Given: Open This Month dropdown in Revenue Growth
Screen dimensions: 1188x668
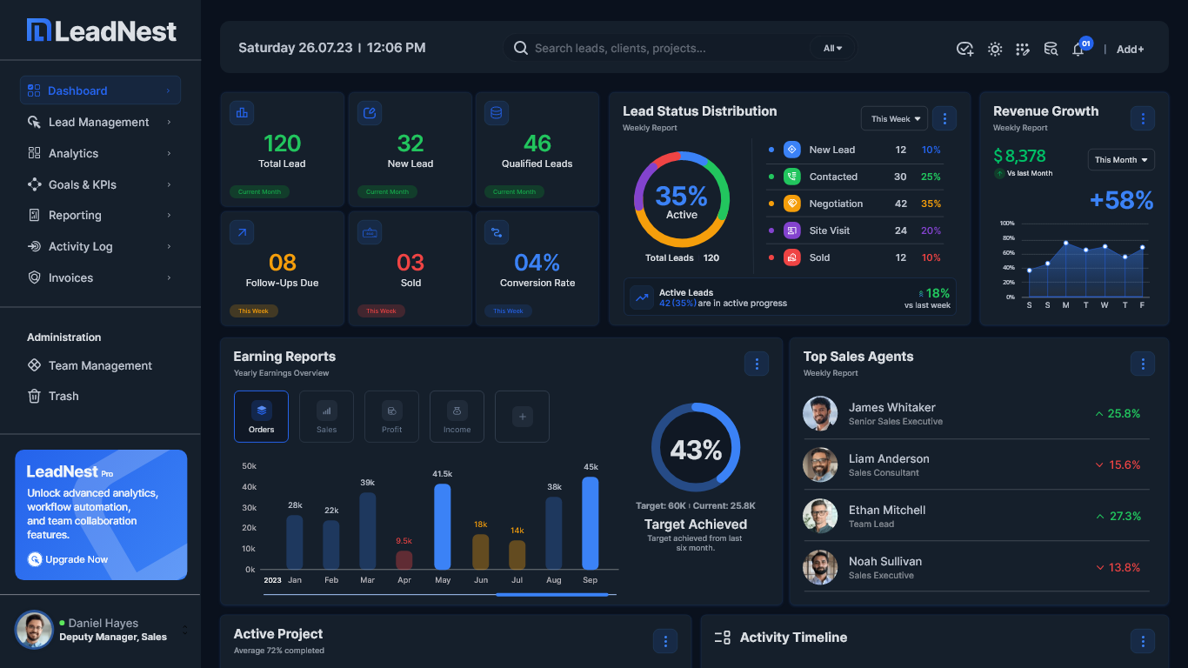Looking at the screenshot, I should (1121, 159).
